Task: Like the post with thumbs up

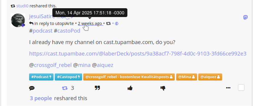Action: pos(130,88)
